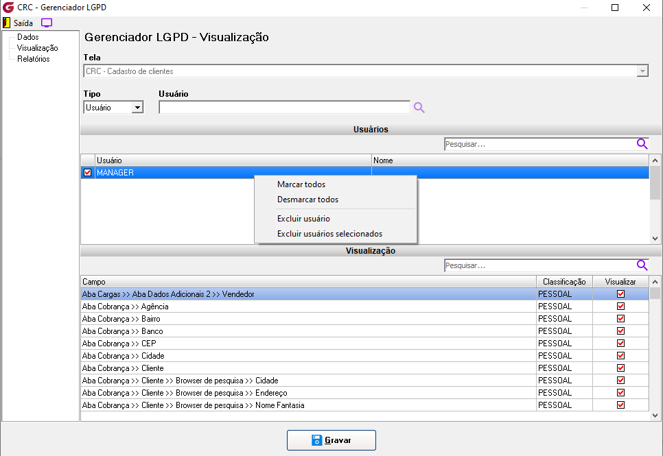Choose Desmarcar todos in context menu
Image resolution: width=663 pixels, height=456 pixels.
[307, 200]
